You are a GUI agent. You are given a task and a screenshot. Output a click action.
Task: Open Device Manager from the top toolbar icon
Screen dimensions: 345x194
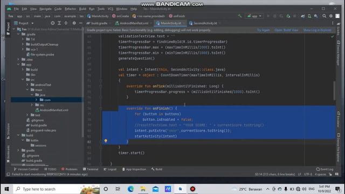tap(309, 16)
